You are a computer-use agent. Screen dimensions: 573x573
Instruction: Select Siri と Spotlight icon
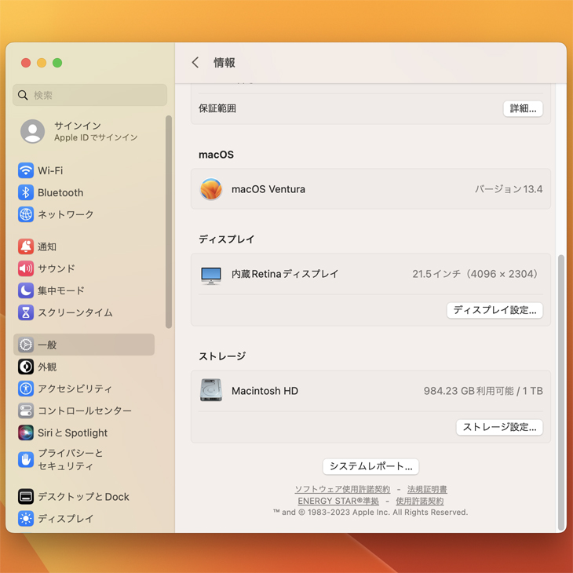26,432
